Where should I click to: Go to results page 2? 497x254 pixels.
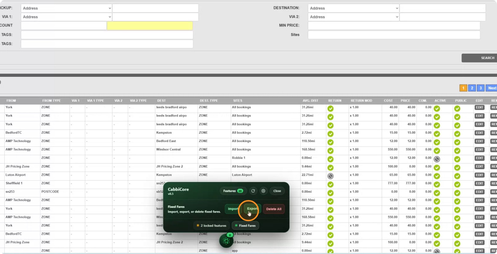pos(472,88)
